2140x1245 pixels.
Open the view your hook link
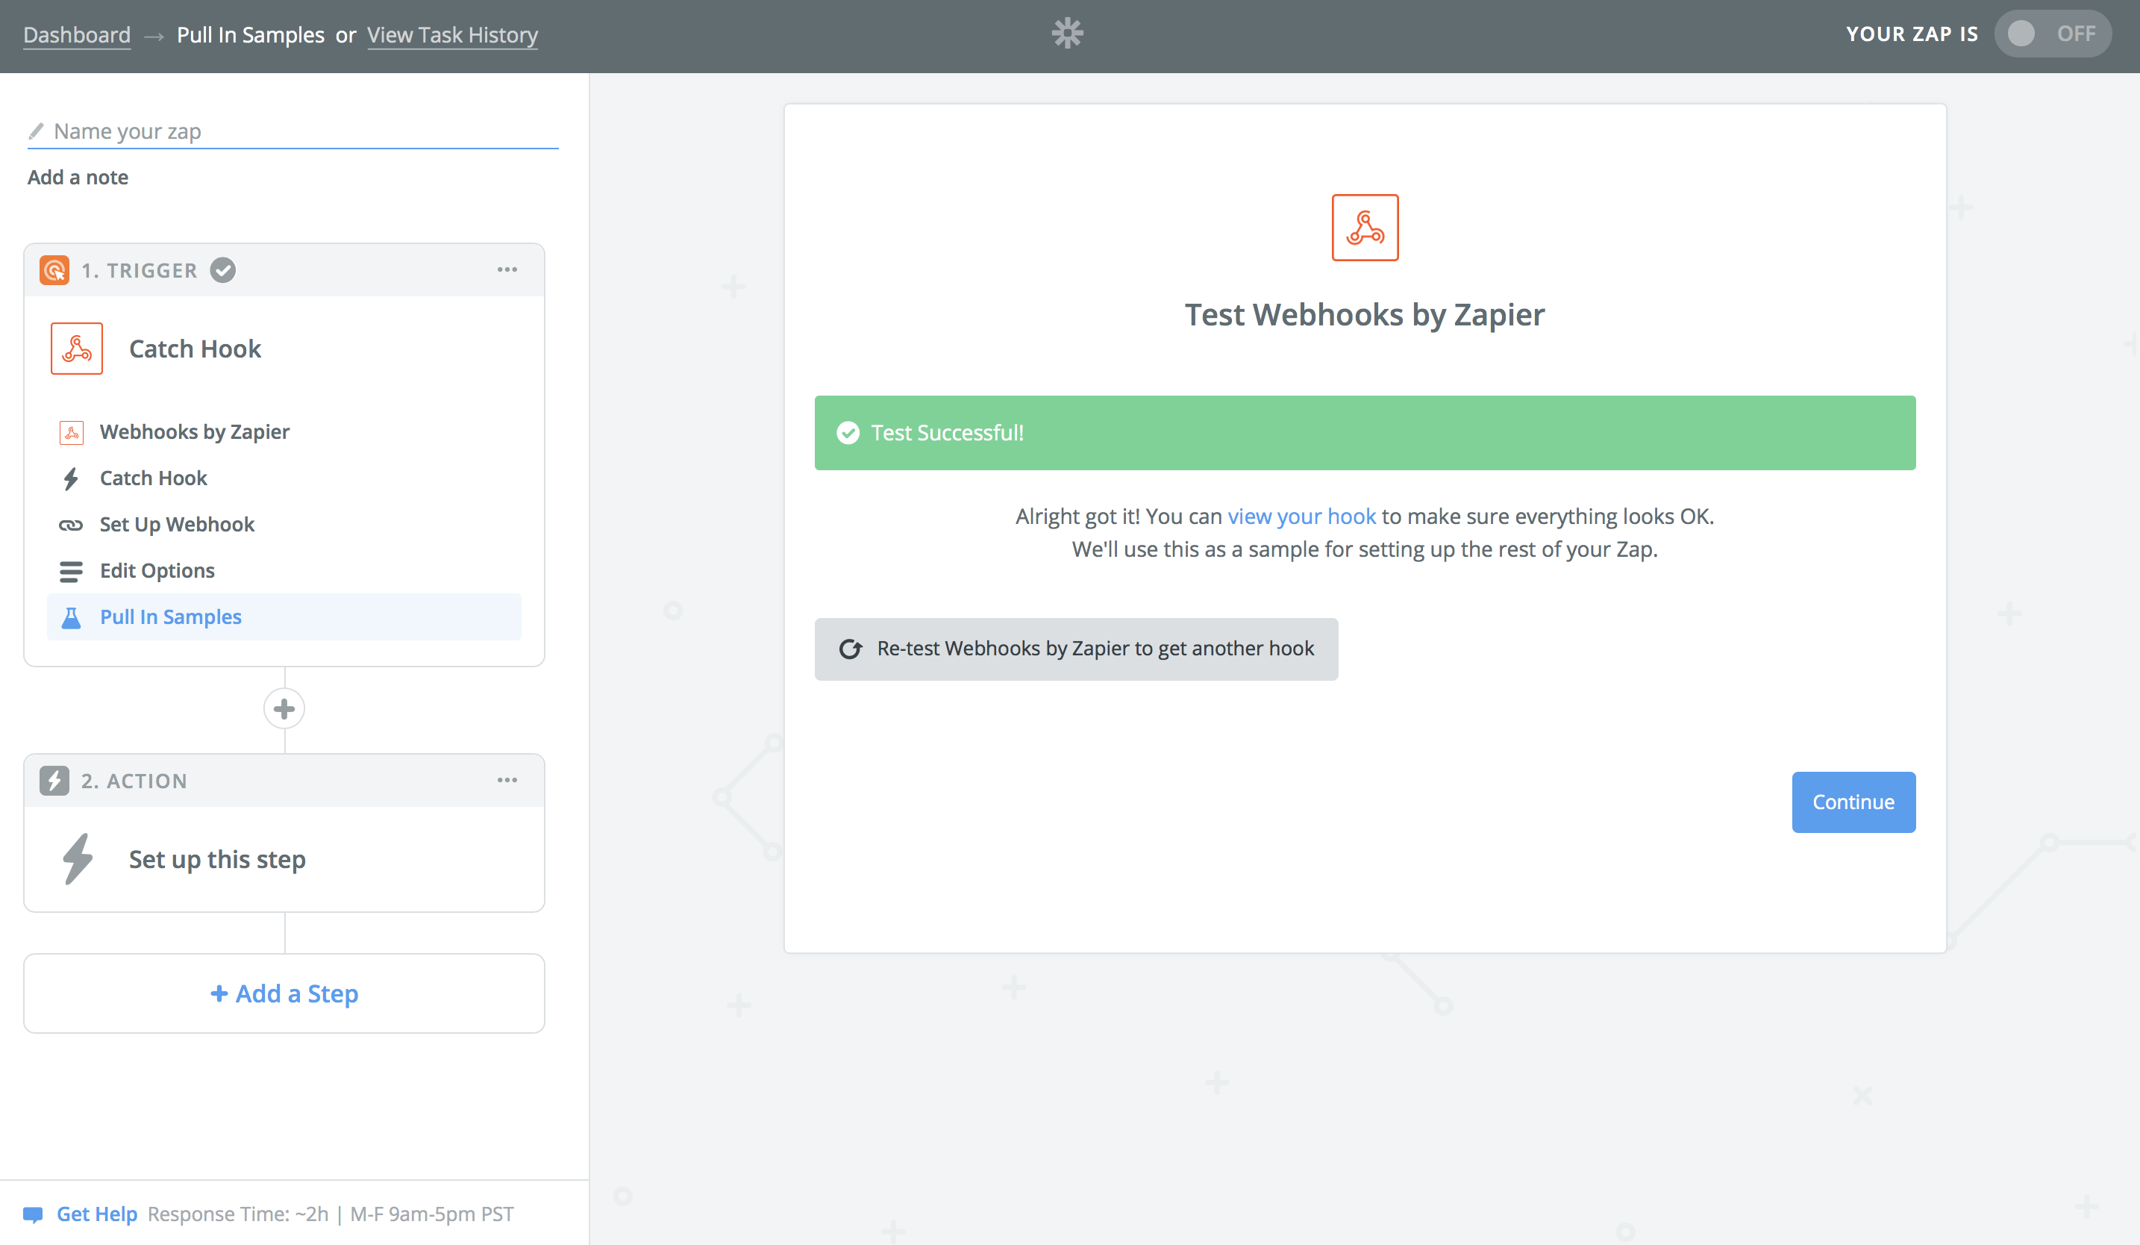pyautogui.click(x=1301, y=517)
